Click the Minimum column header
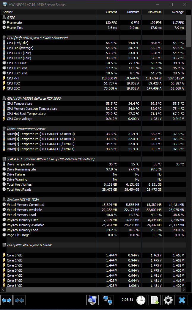Screen dimensions: 192x310 coord(130,12)
